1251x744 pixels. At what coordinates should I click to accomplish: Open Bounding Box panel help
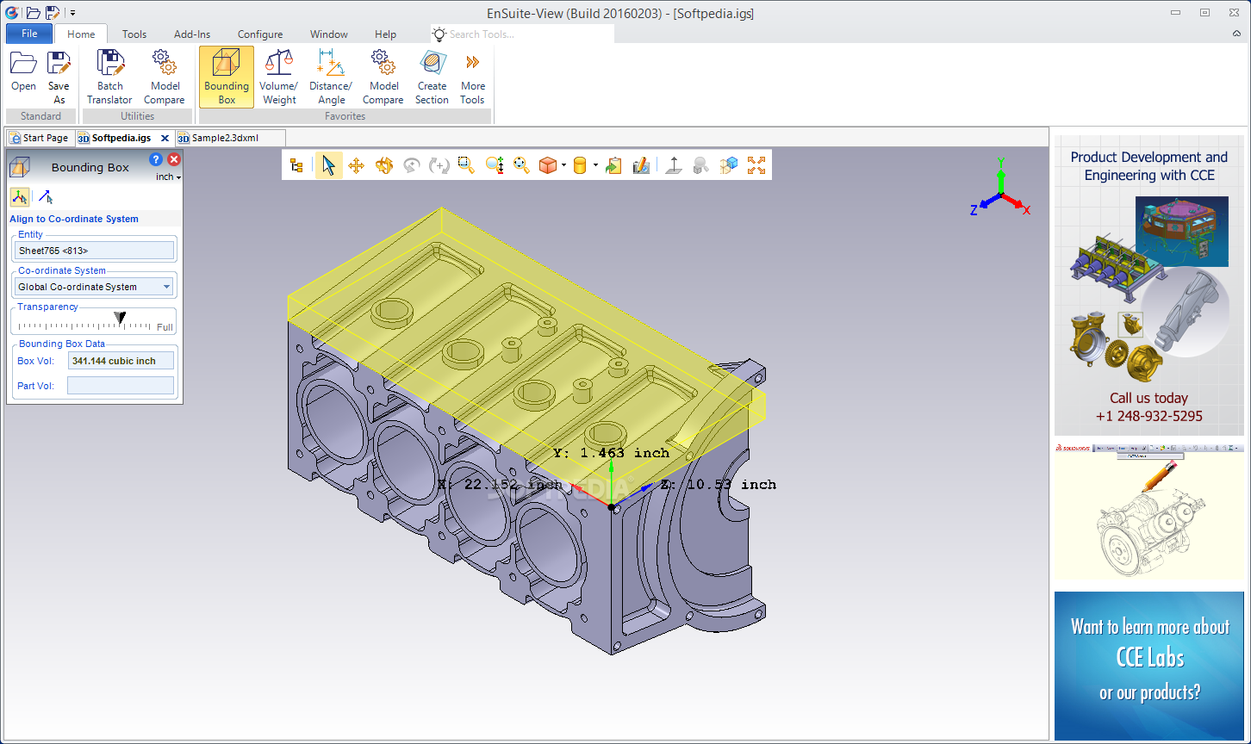coord(156,159)
